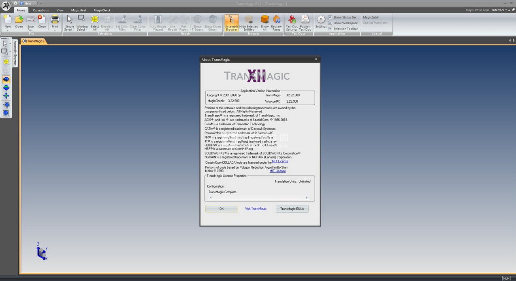Open a file with the Open icon
The width and height of the screenshot is (516, 281).
19,20
